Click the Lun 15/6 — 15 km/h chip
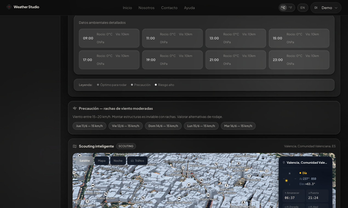Viewport: 348px width, 208px height. pos(201,126)
